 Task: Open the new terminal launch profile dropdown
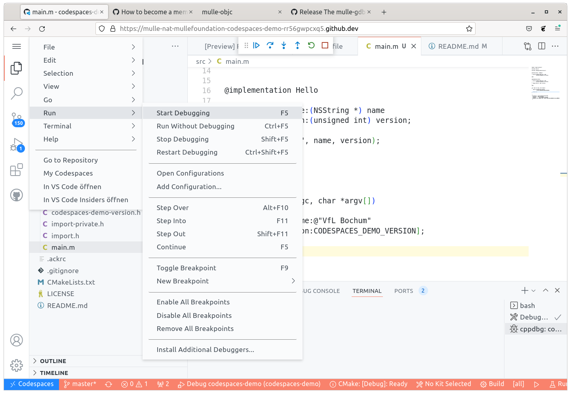pyautogui.click(x=533, y=291)
